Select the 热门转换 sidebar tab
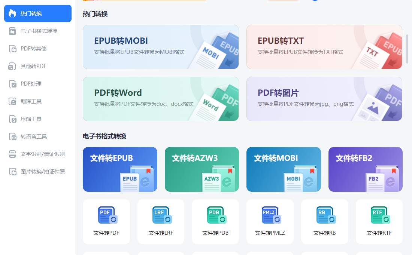The width and height of the screenshot is (412, 255). click(38, 13)
